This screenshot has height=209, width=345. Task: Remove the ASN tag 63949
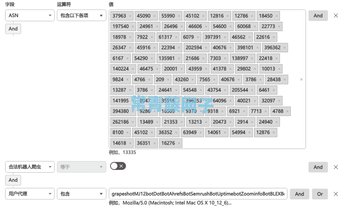[x=200, y=132]
